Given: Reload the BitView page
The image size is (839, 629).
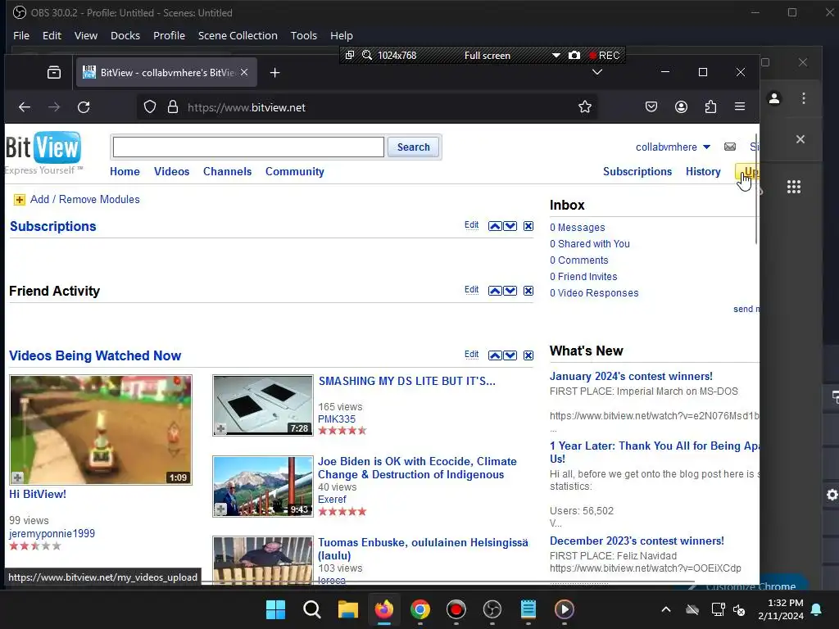Looking at the screenshot, I should coord(84,107).
